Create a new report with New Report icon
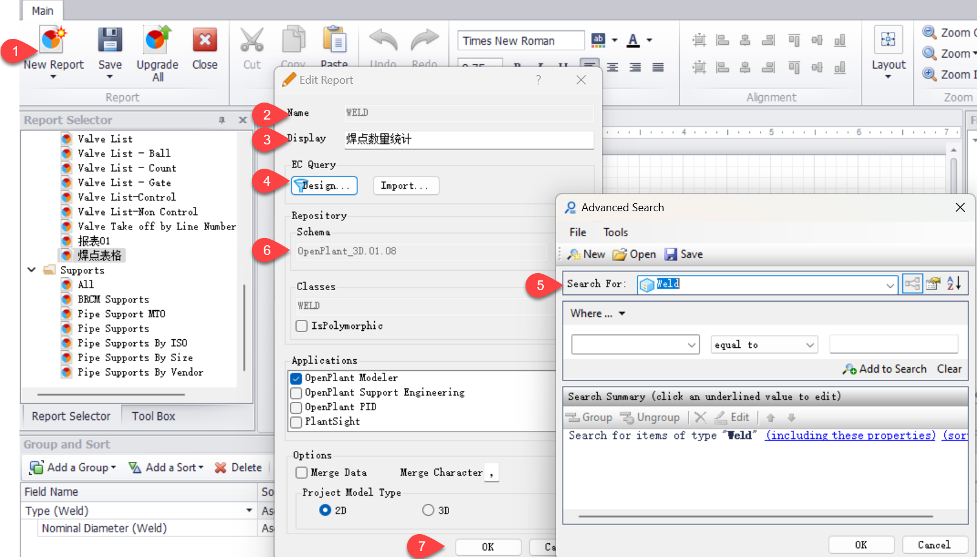This screenshot has height=559, width=977. pyautogui.click(x=52, y=39)
